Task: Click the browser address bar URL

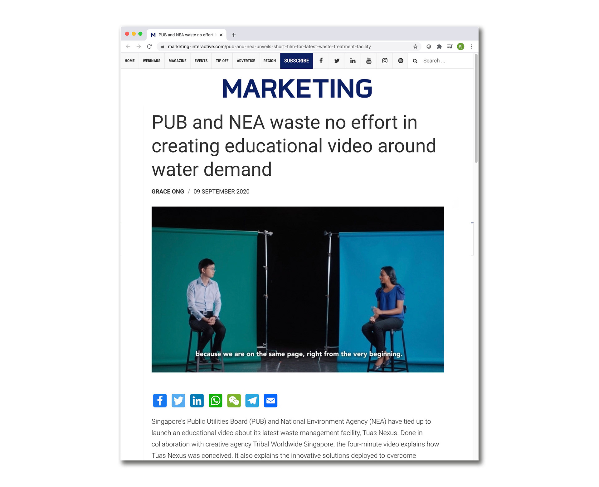Action: [269, 46]
